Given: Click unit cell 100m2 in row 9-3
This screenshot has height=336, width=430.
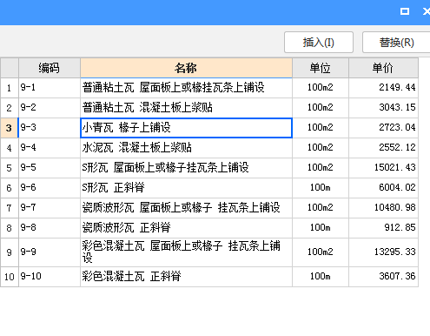Looking at the screenshot, I should click(321, 128).
